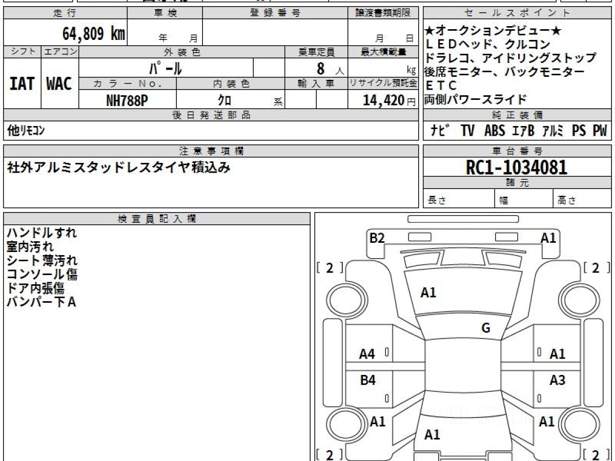This screenshot has width=615, height=461.
Task: Select the inspector note "室内汚れ"
Action: coord(30,246)
